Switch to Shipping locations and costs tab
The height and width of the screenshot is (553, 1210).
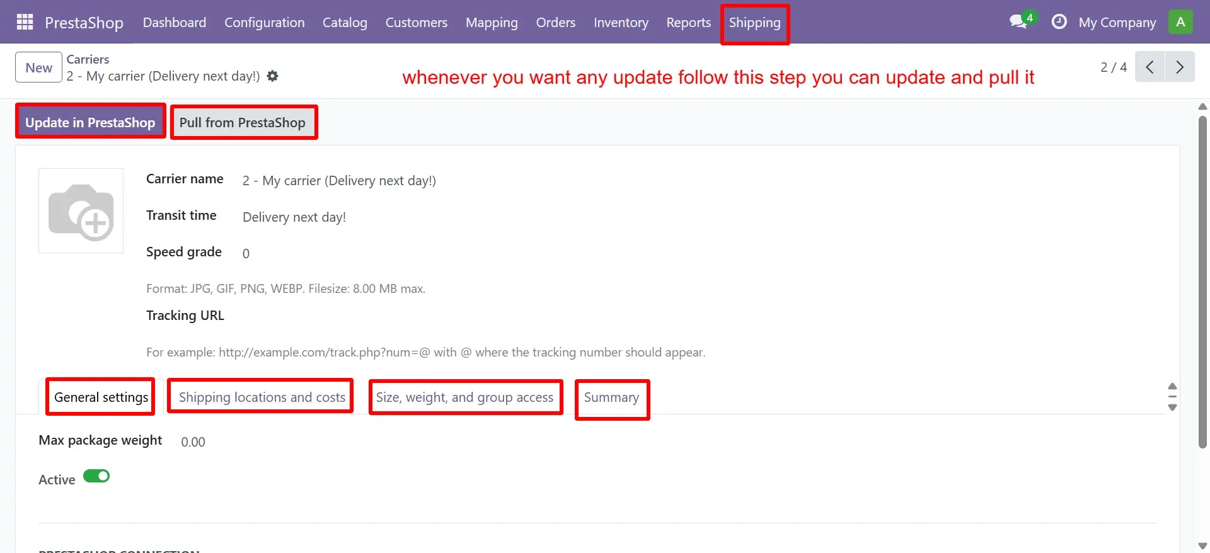[262, 397]
